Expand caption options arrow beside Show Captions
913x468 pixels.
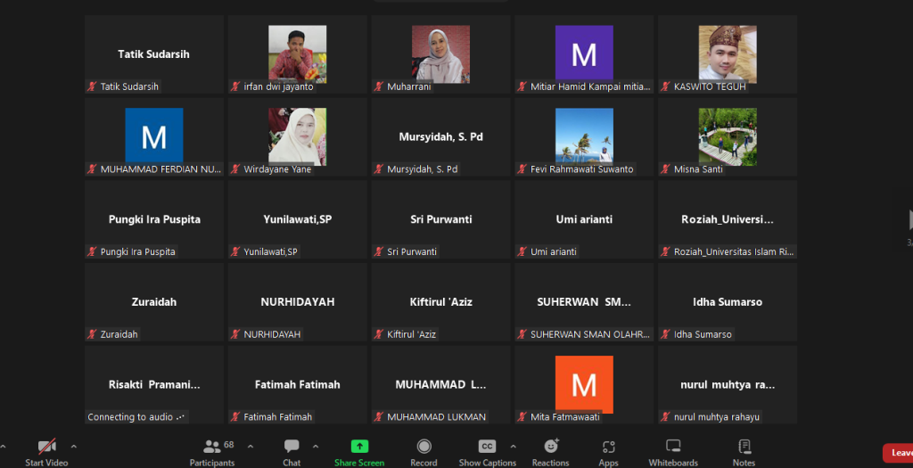513,446
